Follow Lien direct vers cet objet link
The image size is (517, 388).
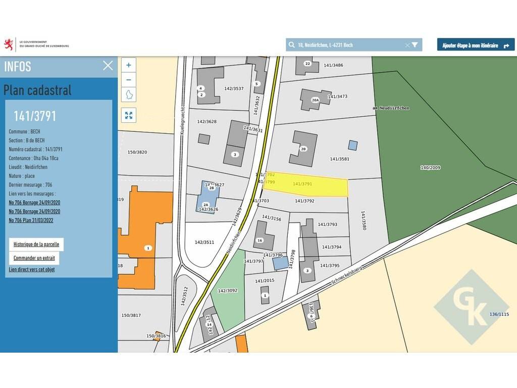(32, 270)
